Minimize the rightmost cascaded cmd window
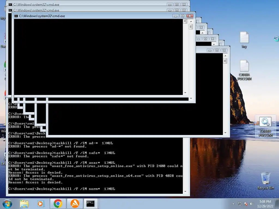 point(210,50)
